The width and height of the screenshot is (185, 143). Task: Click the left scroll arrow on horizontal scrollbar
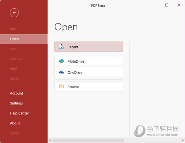[x=50, y=141]
